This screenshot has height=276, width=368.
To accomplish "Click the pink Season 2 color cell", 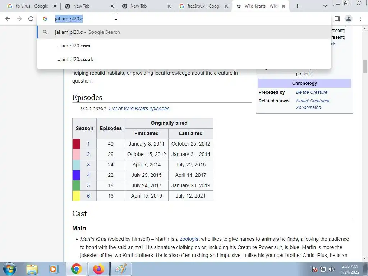I will [x=76, y=154].
